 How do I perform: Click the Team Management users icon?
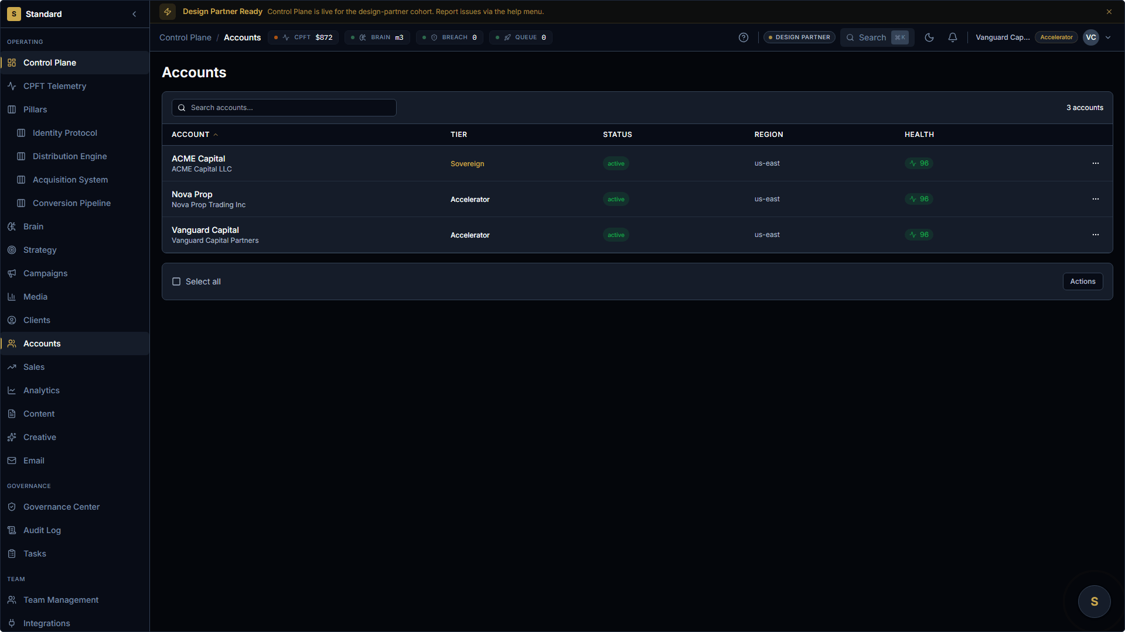[12, 600]
